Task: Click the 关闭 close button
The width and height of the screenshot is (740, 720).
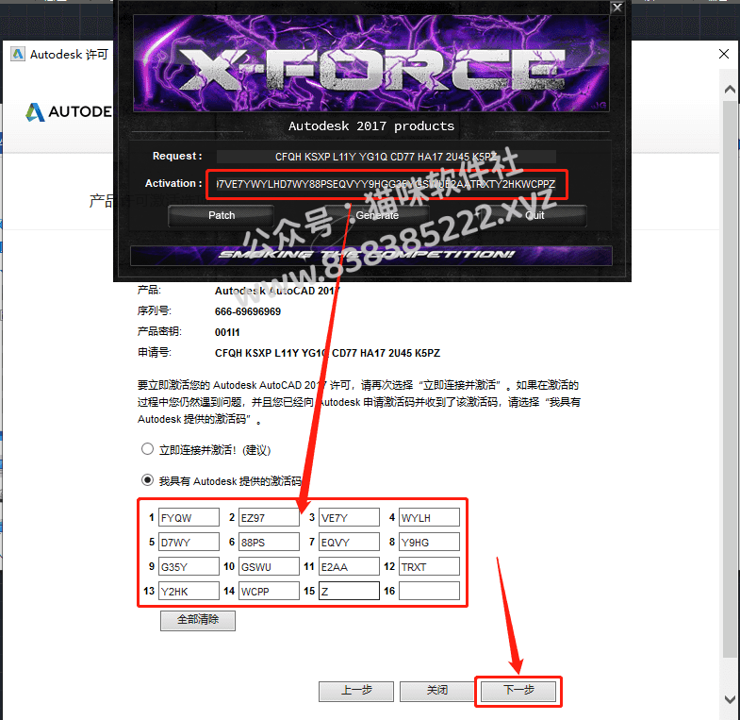Action: coord(437,691)
